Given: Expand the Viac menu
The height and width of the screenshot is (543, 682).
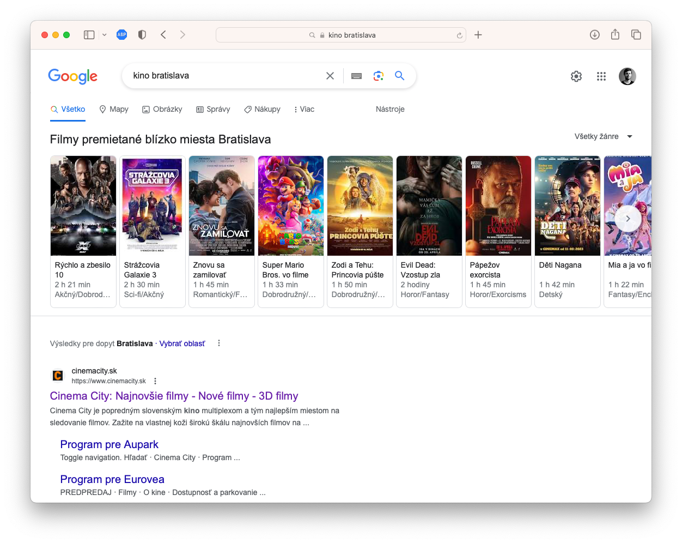Looking at the screenshot, I should pos(304,109).
